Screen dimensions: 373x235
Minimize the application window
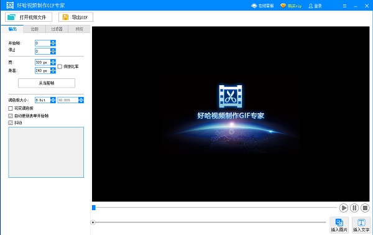coord(356,6)
